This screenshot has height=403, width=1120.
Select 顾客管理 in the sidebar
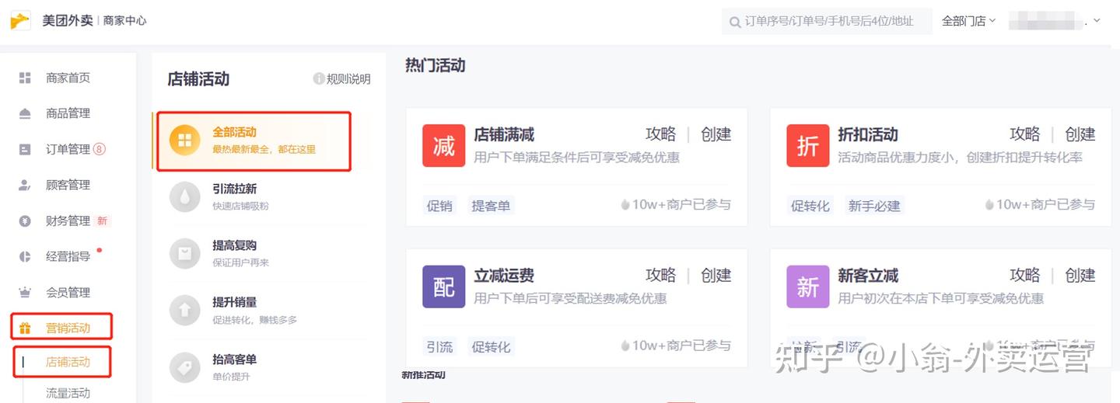[68, 185]
